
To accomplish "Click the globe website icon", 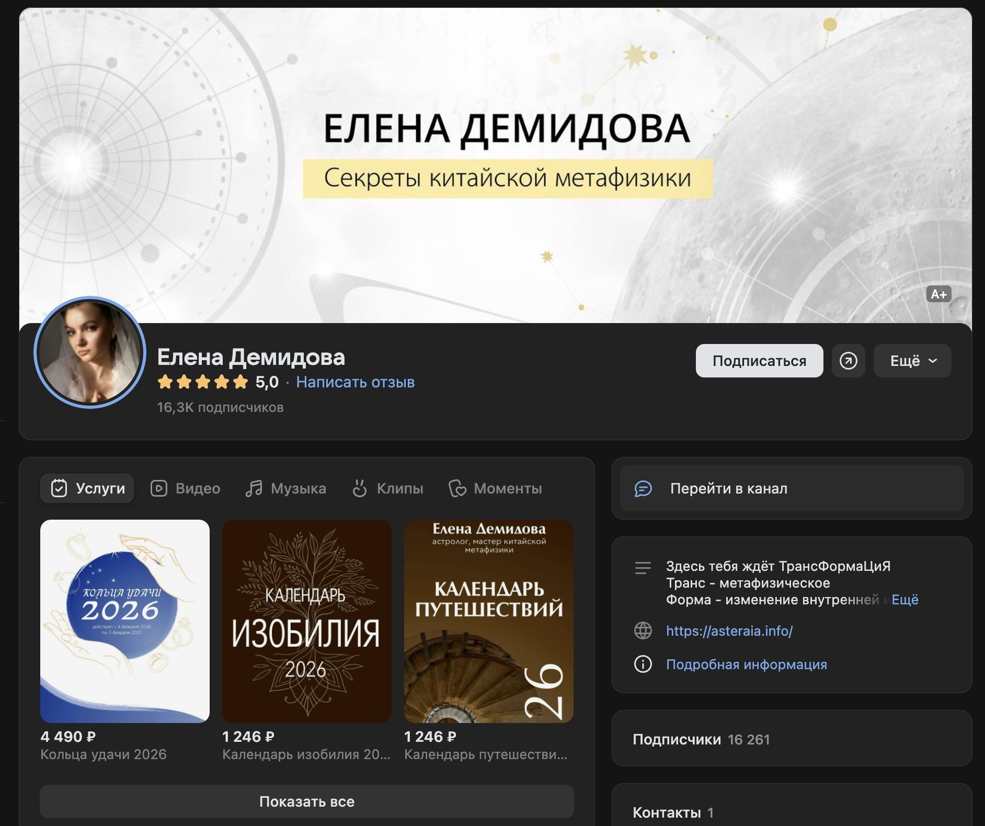I will (x=643, y=630).
